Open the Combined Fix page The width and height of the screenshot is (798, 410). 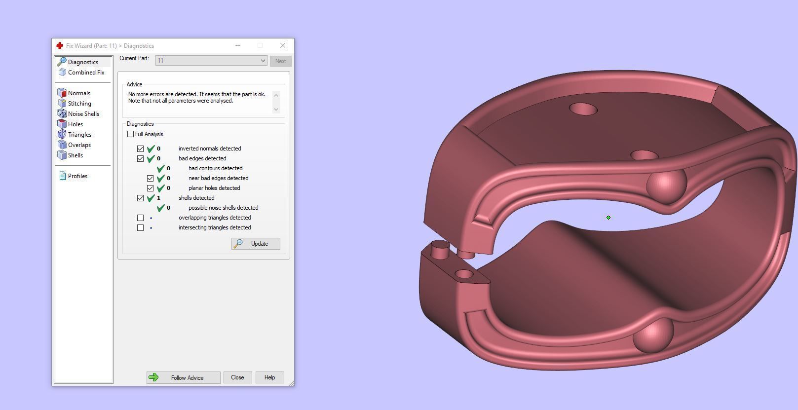pyautogui.click(x=86, y=72)
